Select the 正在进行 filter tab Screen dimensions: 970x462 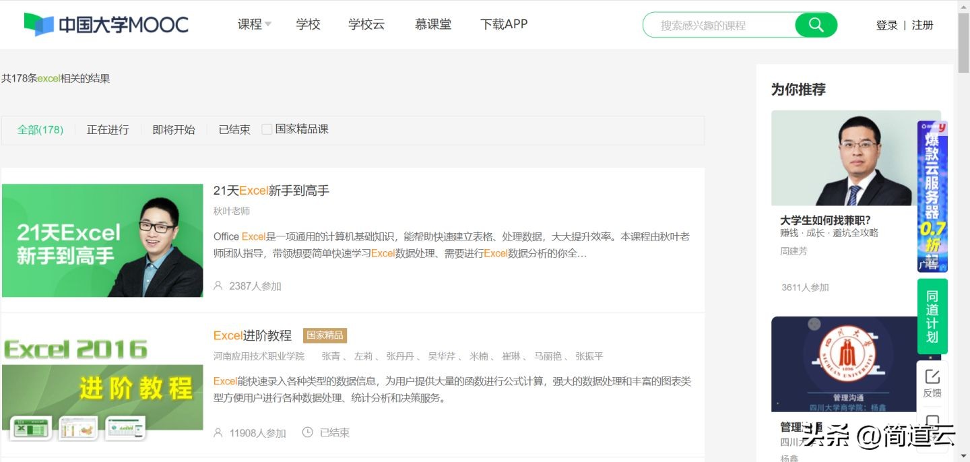point(108,129)
